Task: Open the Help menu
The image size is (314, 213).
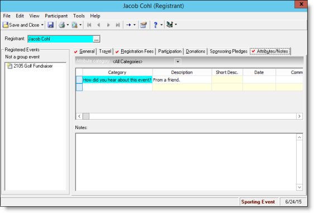Action: point(95,16)
